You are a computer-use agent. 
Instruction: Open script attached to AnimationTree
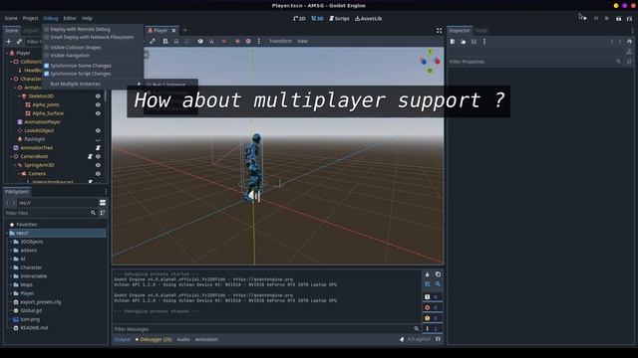click(98, 148)
